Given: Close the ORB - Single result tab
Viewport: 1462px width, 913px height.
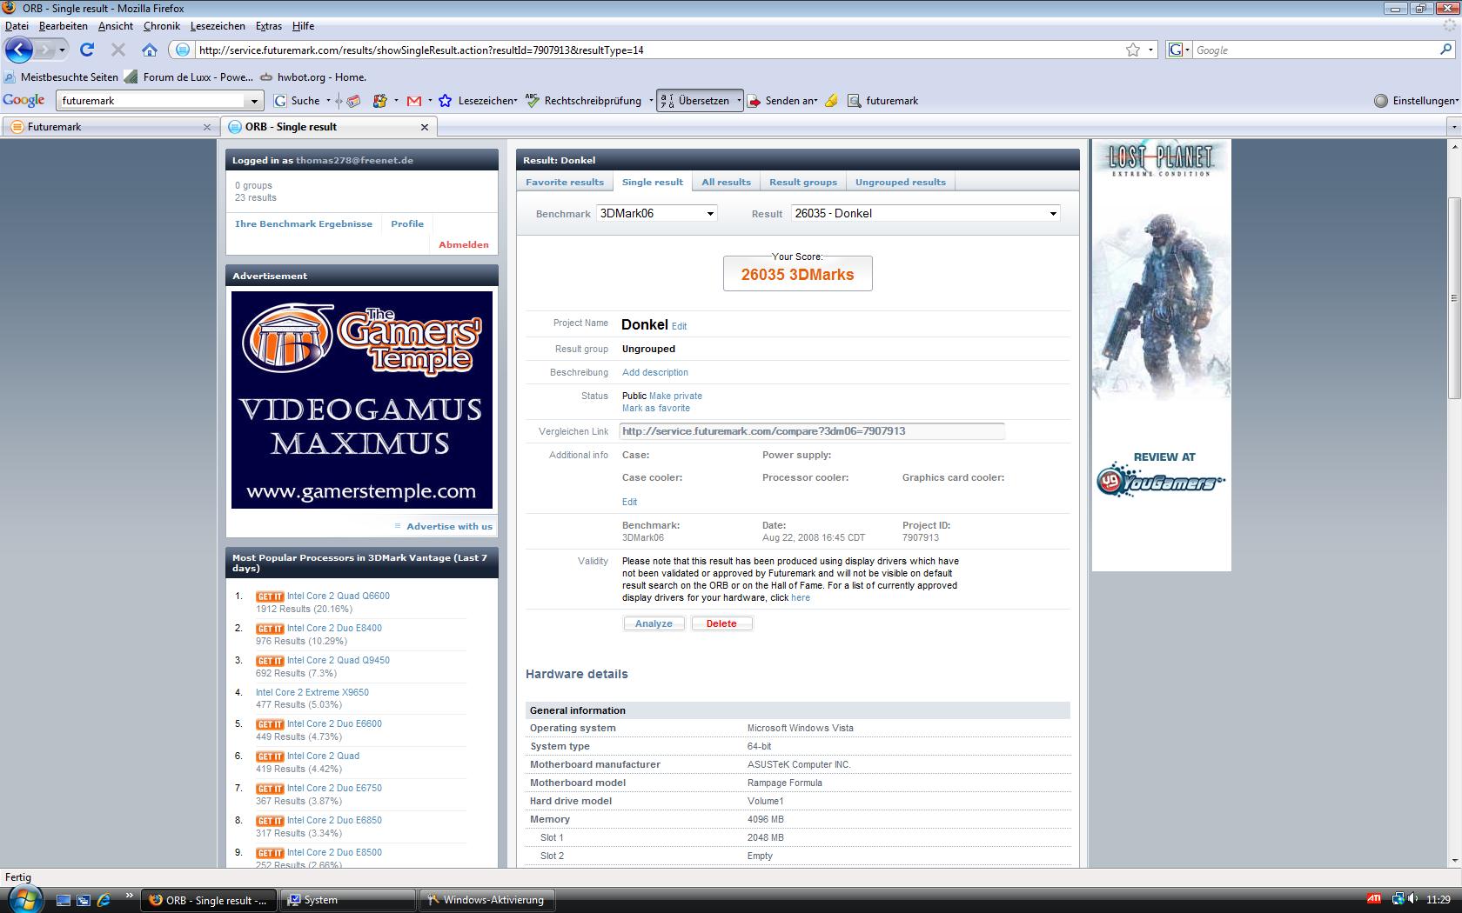Looking at the screenshot, I should click(x=425, y=127).
